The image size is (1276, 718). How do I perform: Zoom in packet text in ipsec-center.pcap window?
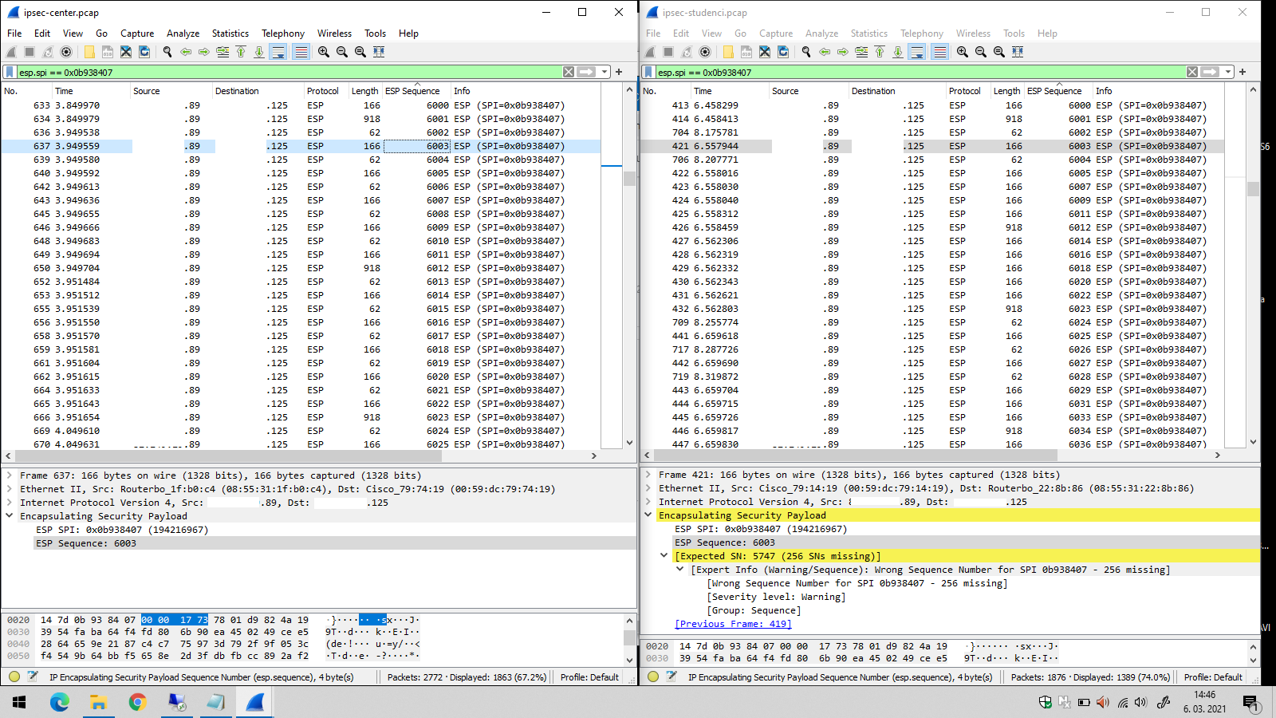324,52
